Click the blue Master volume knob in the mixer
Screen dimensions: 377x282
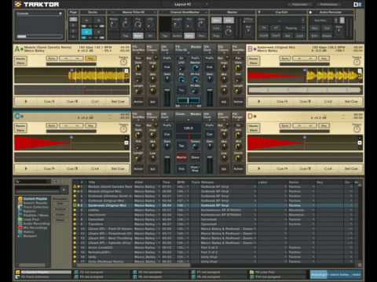click(x=196, y=68)
